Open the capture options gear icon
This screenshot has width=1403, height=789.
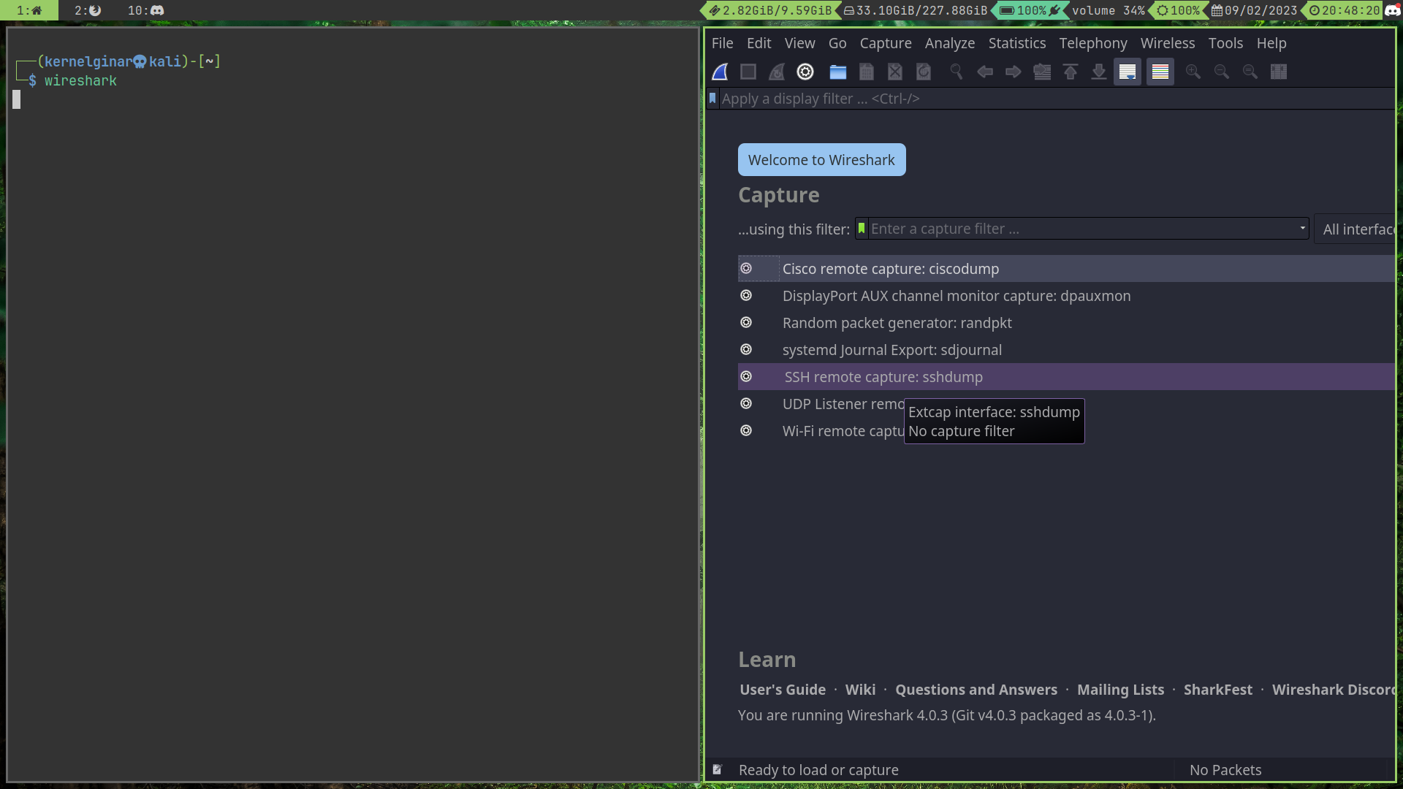805,72
